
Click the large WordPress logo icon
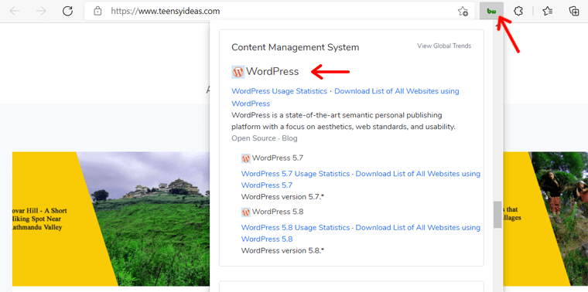238,72
